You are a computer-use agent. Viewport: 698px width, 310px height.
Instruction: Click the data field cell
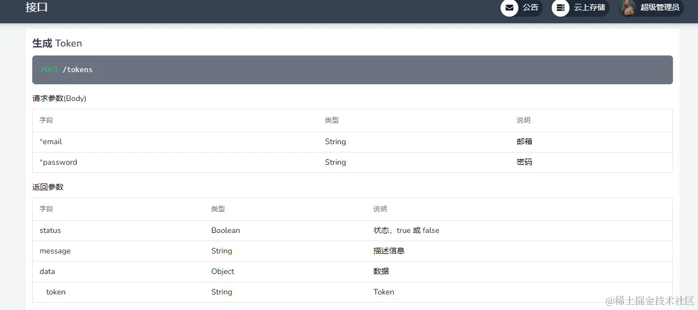click(x=47, y=272)
